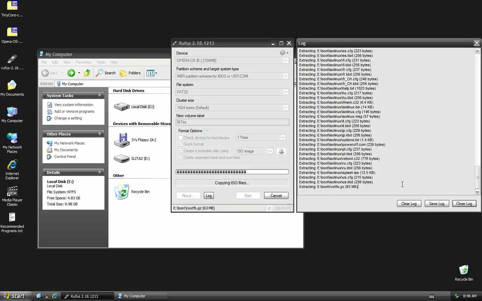Click Folders in My Computer toolbar

click(x=130, y=73)
